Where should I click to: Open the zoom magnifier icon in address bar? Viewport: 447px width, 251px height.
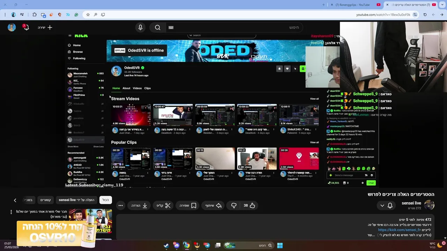tap(95, 15)
